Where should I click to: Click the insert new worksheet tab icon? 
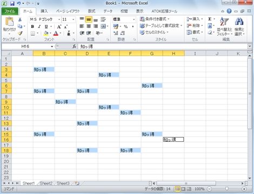click(77, 183)
